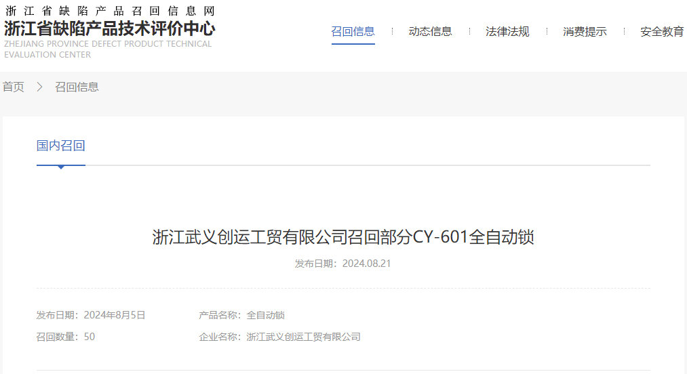The height and width of the screenshot is (374, 687).
Task: Click the small triangle marker under 国内召回
Action: click(x=61, y=167)
